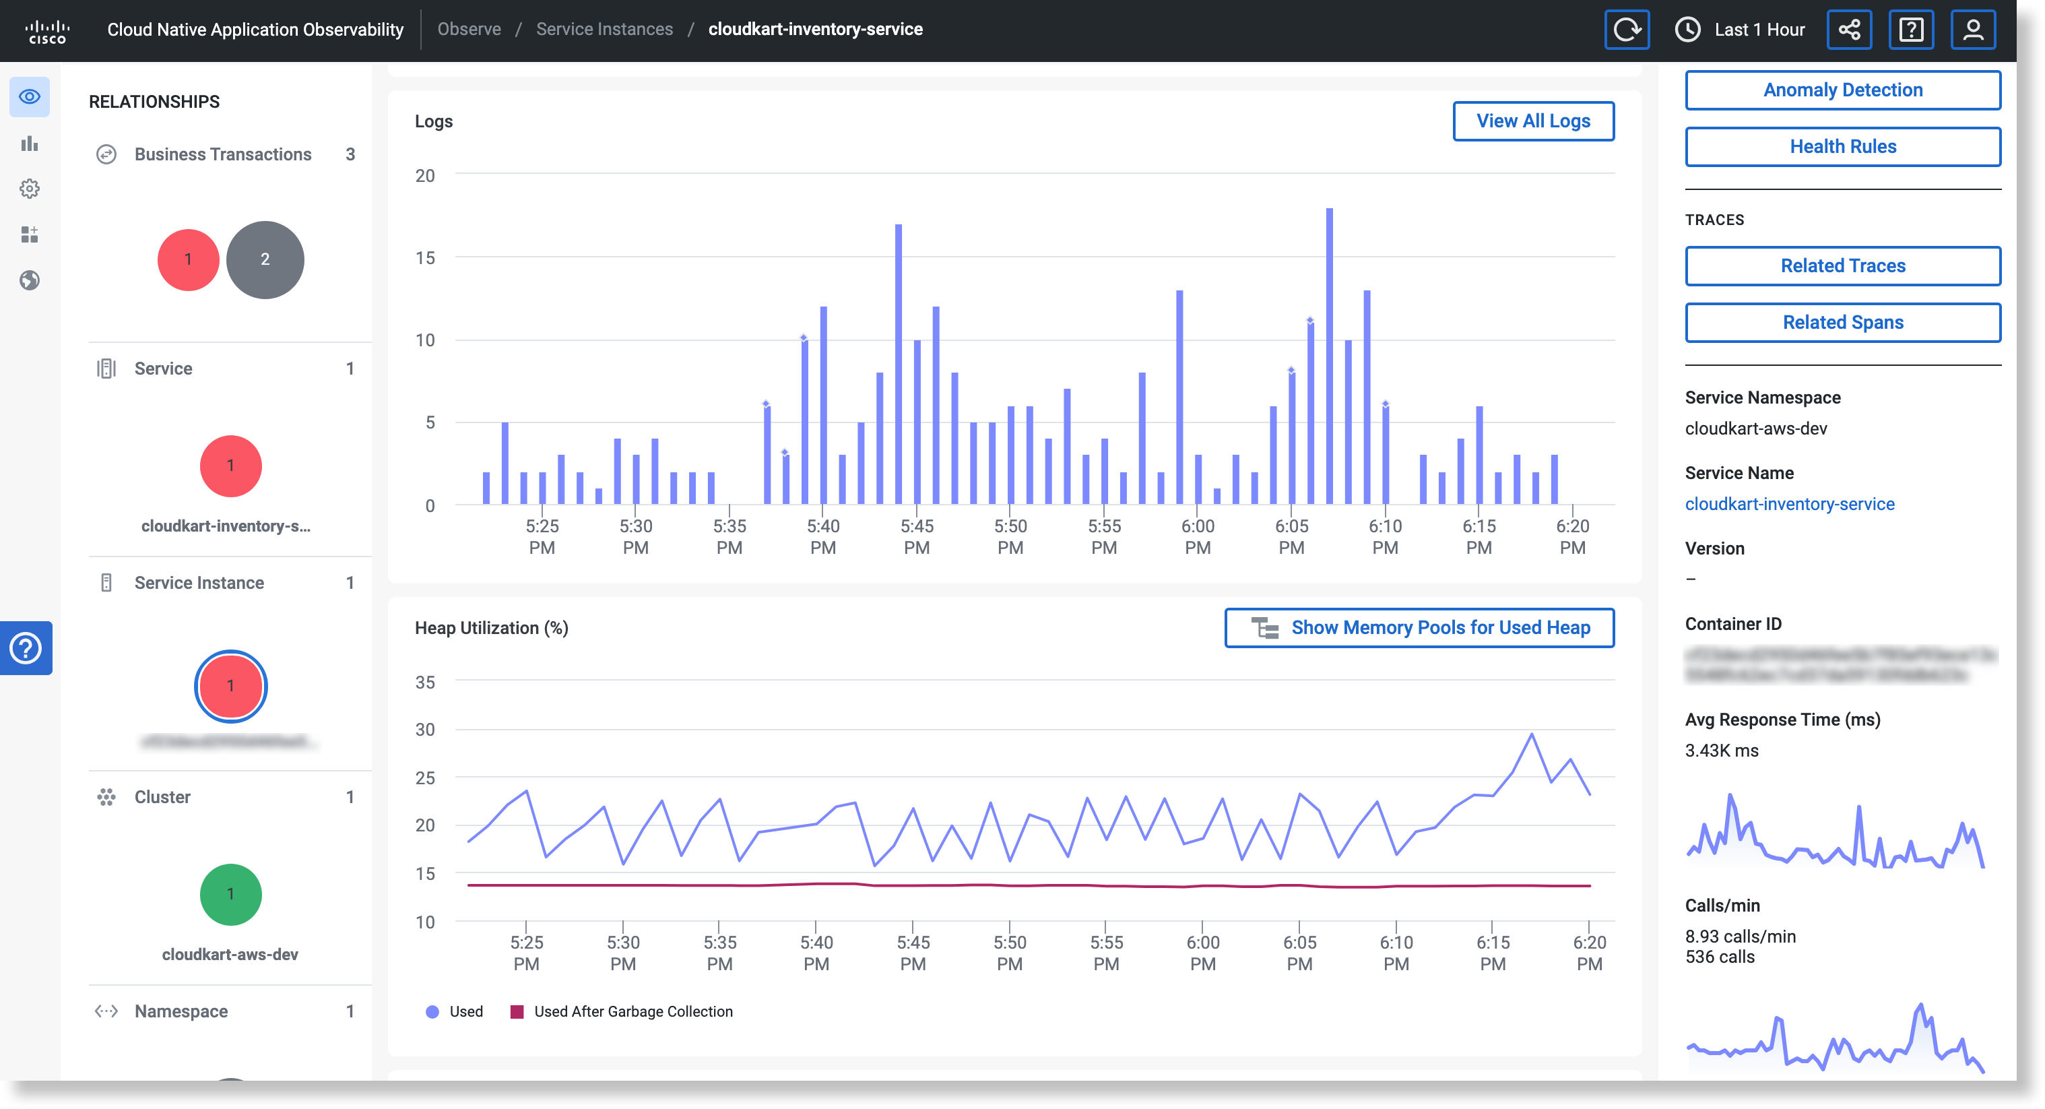
Task: Select cloudkart-inventory-s... label under Service
Action: (226, 526)
